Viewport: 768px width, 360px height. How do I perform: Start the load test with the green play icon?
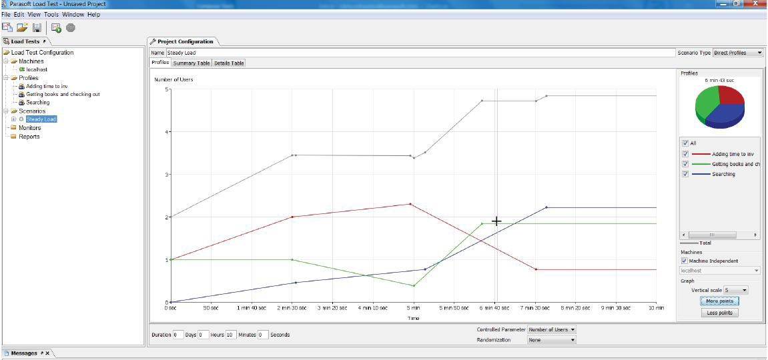tap(56, 28)
